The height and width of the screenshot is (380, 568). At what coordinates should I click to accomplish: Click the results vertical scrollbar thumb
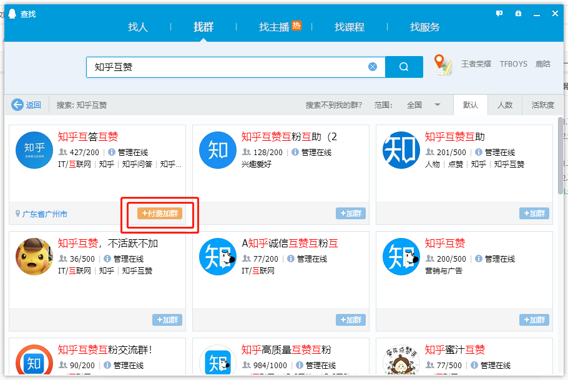click(x=561, y=156)
